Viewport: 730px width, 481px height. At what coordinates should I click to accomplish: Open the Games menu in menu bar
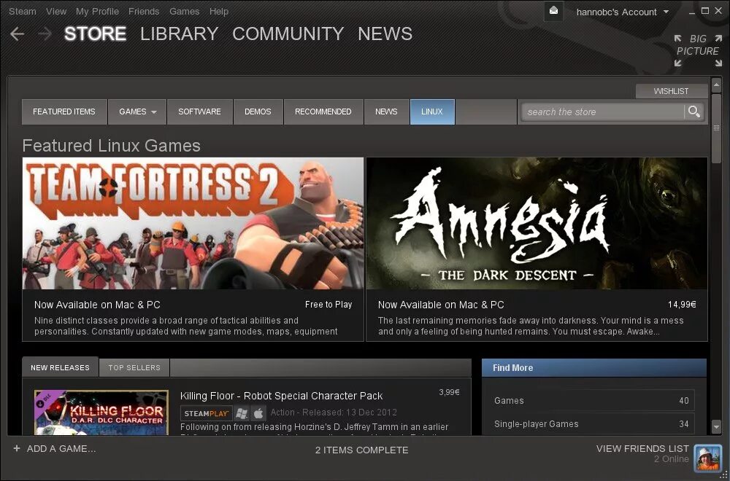coord(185,12)
